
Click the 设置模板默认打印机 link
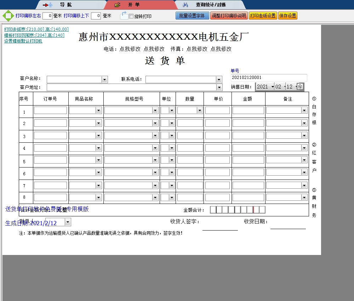tap(23, 41)
